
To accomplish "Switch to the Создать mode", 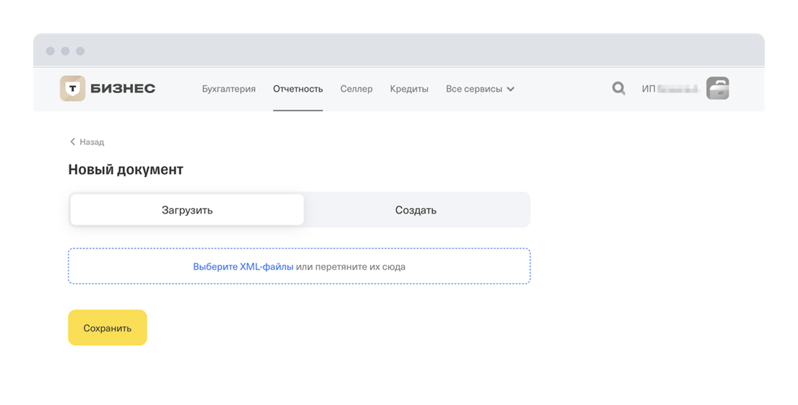I will click(416, 210).
